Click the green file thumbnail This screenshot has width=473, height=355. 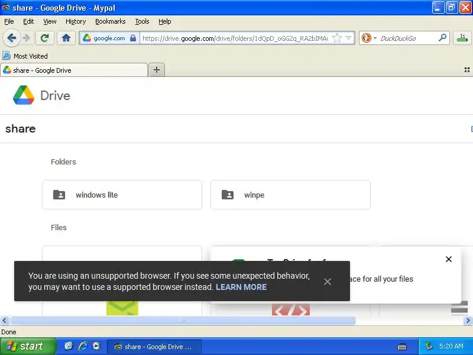coord(122,308)
